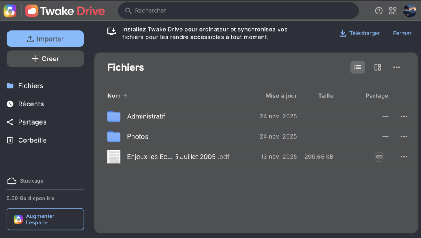Expand the Créer menu
The width and height of the screenshot is (421, 238).
45,59
